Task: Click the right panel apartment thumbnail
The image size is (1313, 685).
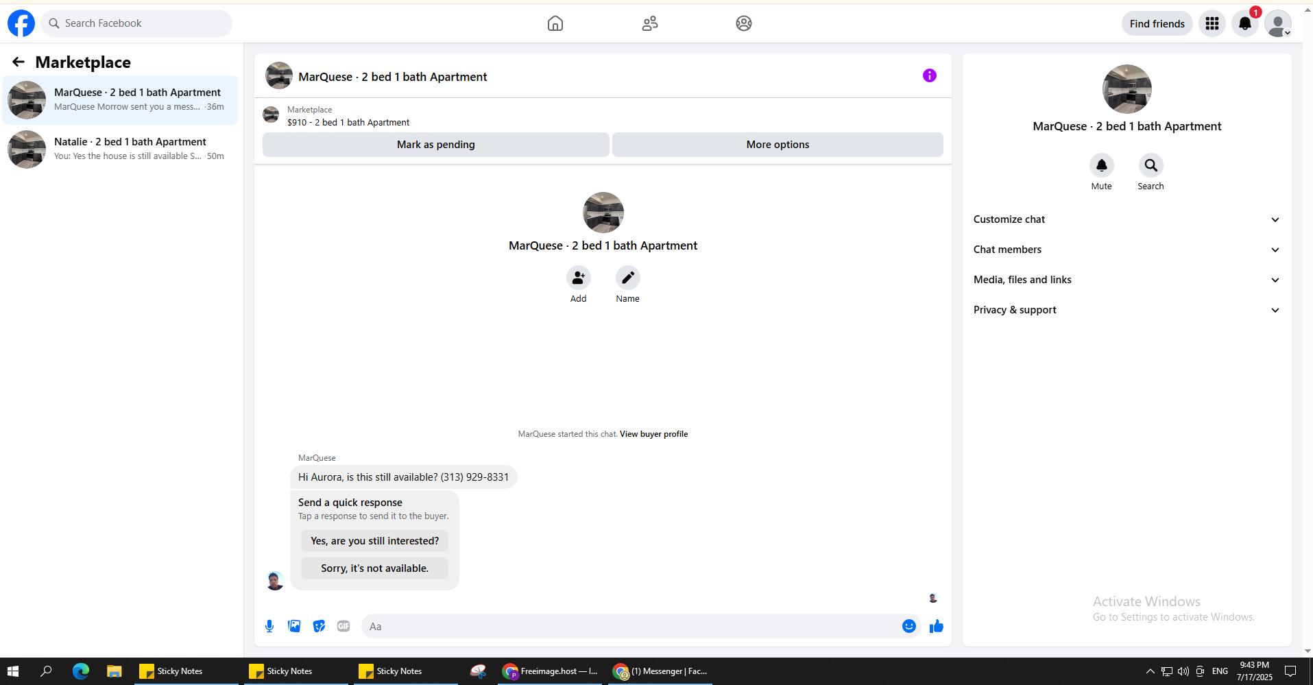Action: click(1127, 89)
